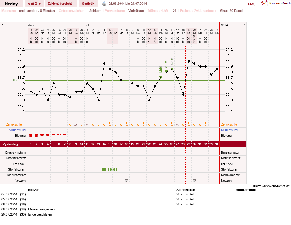Click the spotting dots icon on day 6
This screenshot has width=291, height=225.
point(59,135)
